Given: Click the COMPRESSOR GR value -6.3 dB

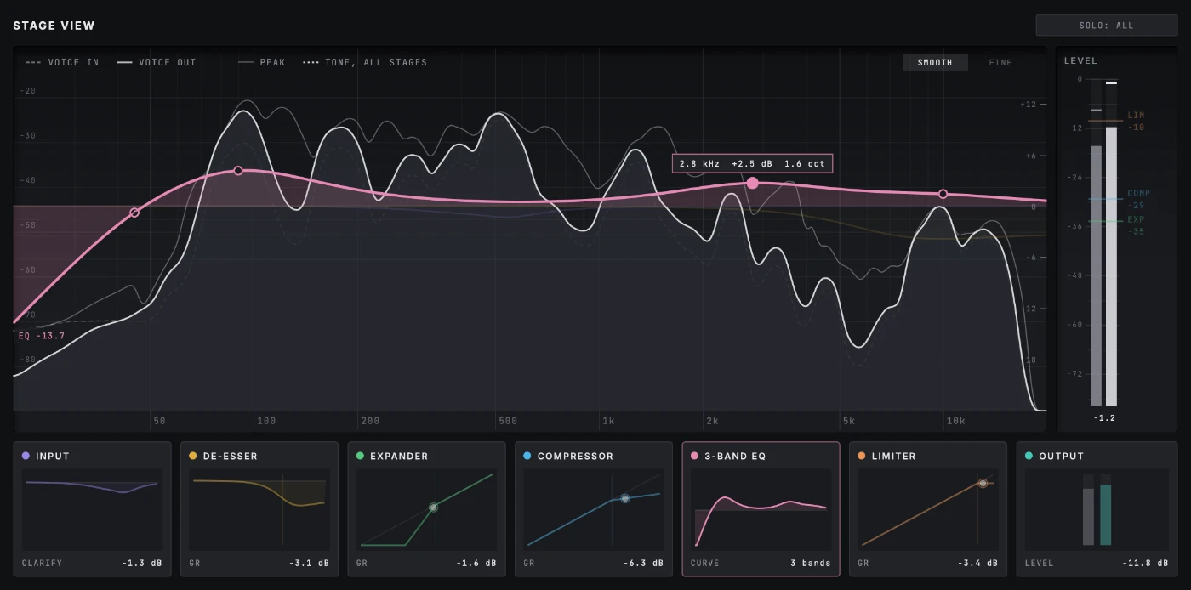Looking at the screenshot, I should [x=642, y=564].
